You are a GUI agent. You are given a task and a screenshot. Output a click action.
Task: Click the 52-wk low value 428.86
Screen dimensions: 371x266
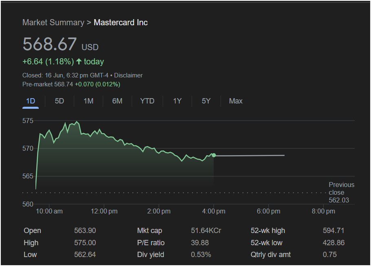click(x=333, y=243)
